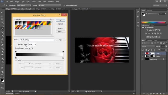Click the gradient Name input field
Viewport: 168px width, 95px height.
[x=37, y=40]
